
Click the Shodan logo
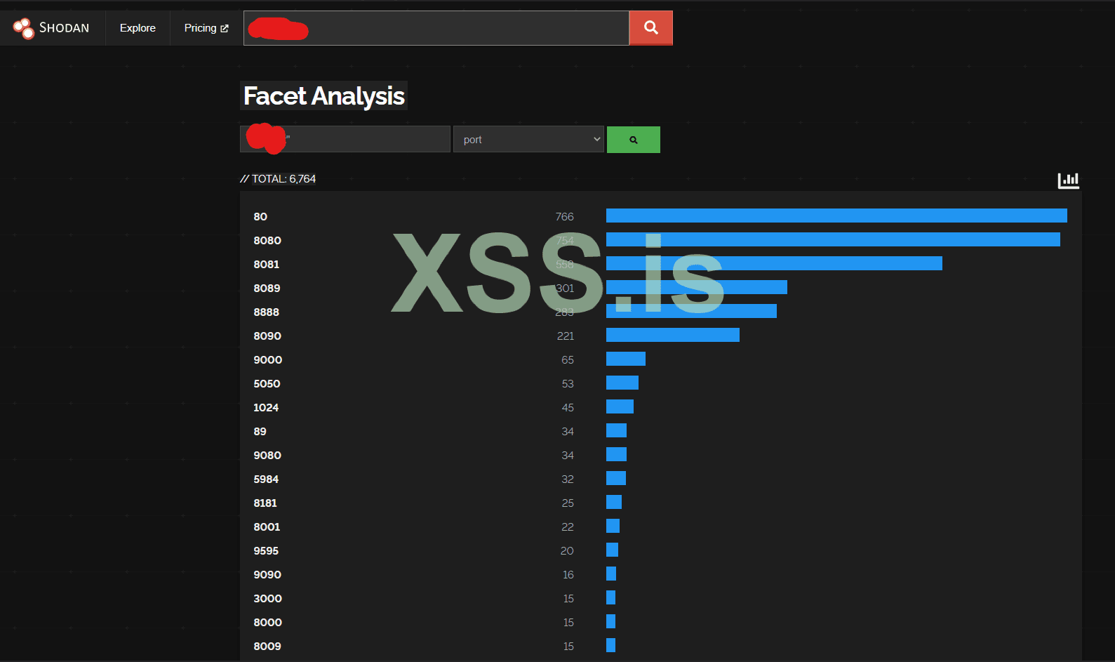[x=51, y=28]
